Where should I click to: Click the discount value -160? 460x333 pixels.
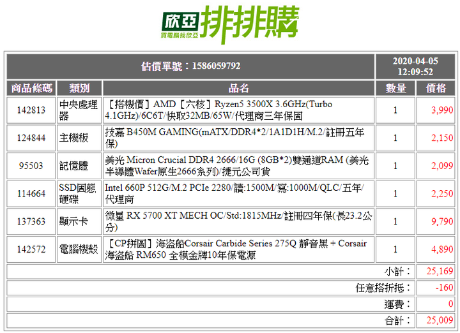tap(444, 288)
